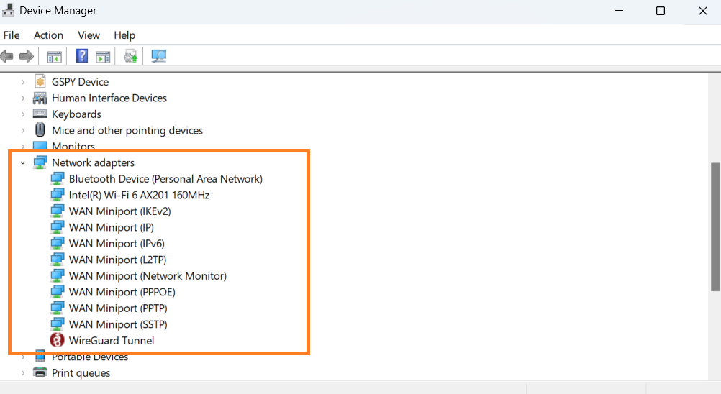Screen dimensions: 721x394
Task: Expand Mice and other pointing devices
Action: click(x=23, y=131)
